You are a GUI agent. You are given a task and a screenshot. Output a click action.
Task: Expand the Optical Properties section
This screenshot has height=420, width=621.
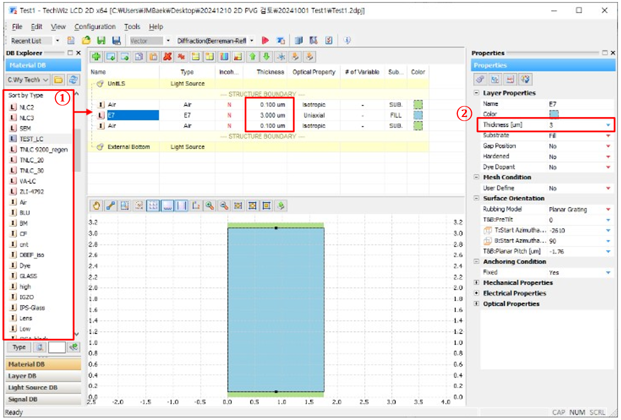click(476, 304)
